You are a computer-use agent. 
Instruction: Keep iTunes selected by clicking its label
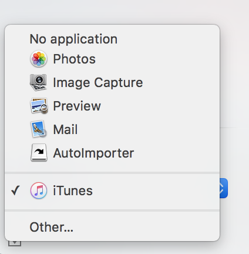[x=73, y=190]
